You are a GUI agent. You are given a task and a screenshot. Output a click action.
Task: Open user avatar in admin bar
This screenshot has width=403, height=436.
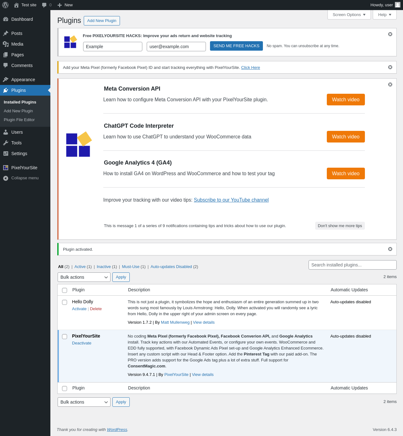(398, 5)
